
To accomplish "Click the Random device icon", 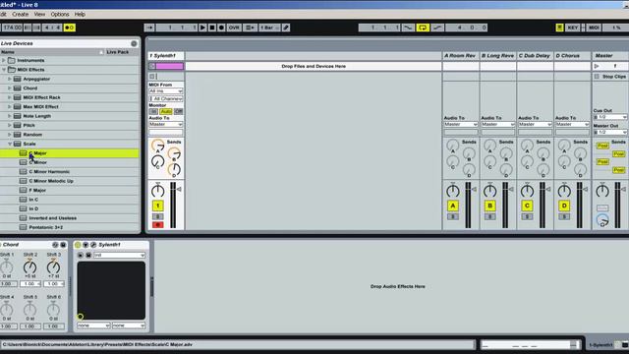I will (x=17, y=135).
